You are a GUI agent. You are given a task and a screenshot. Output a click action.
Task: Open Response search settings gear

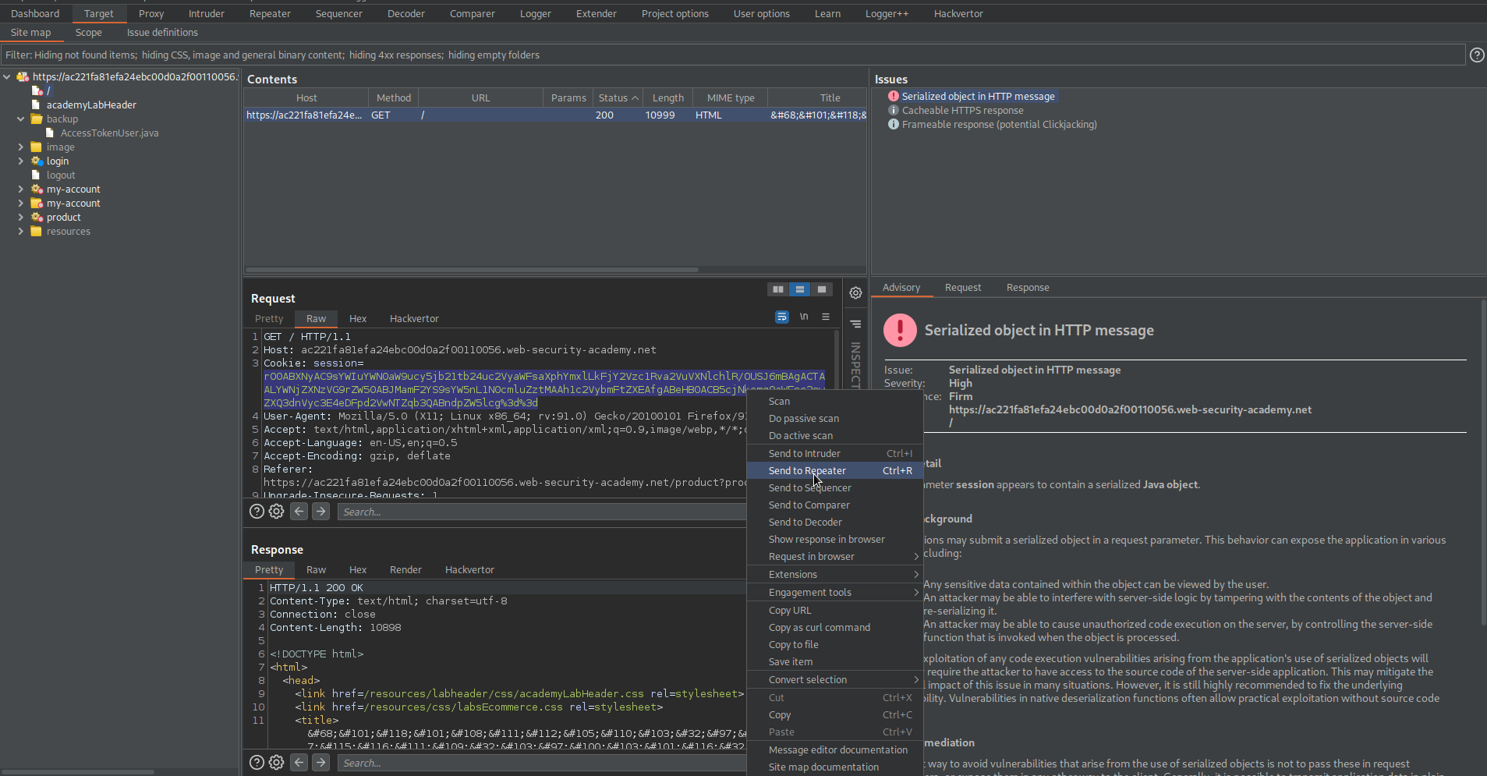[x=276, y=763]
